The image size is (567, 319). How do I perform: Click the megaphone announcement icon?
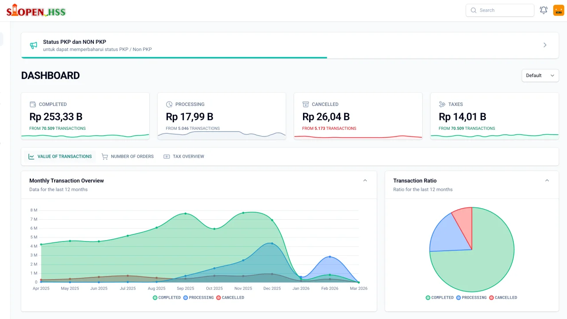[x=33, y=45]
